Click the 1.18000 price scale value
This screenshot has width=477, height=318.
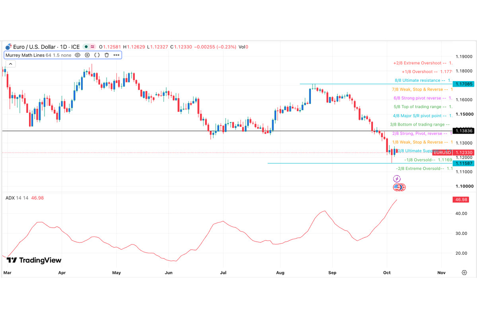click(x=464, y=71)
